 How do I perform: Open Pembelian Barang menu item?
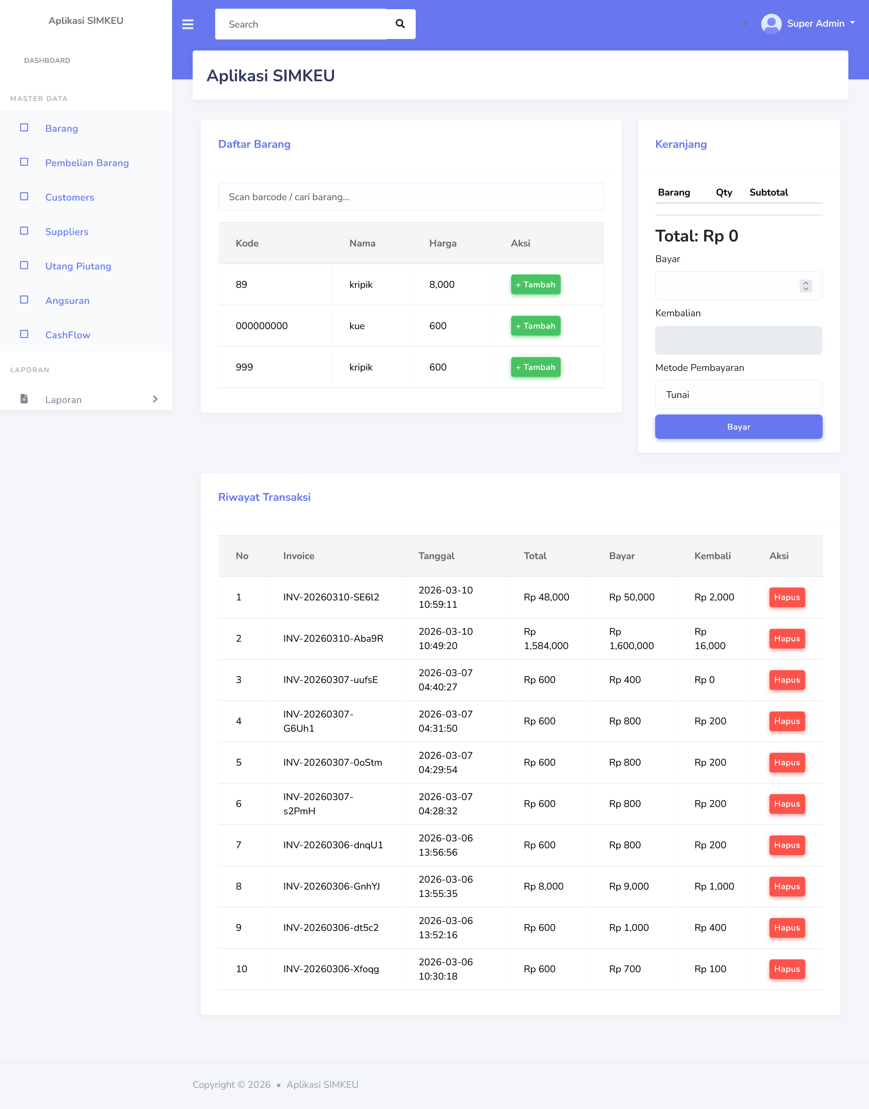tap(87, 163)
